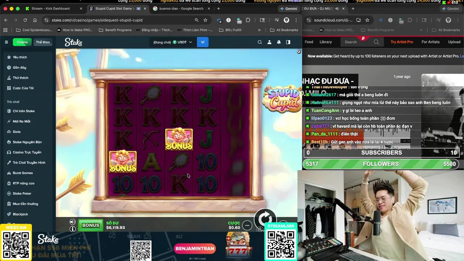The image size is (464, 261).
Task: Reload the Stake page
Action: [x=25, y=20]
